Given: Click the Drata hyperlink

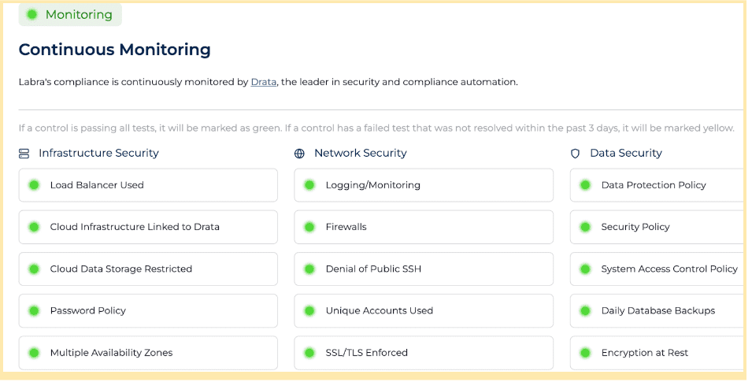Looking at the screenshot, I should [263, 82].
